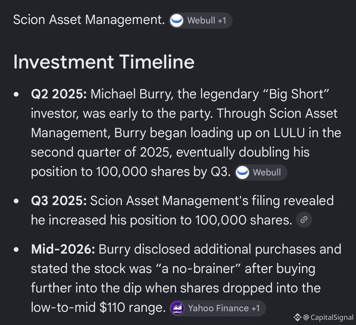Open the Yahoo Finance +1 source chip
This screenshot has height=325, width=356.
218,308
